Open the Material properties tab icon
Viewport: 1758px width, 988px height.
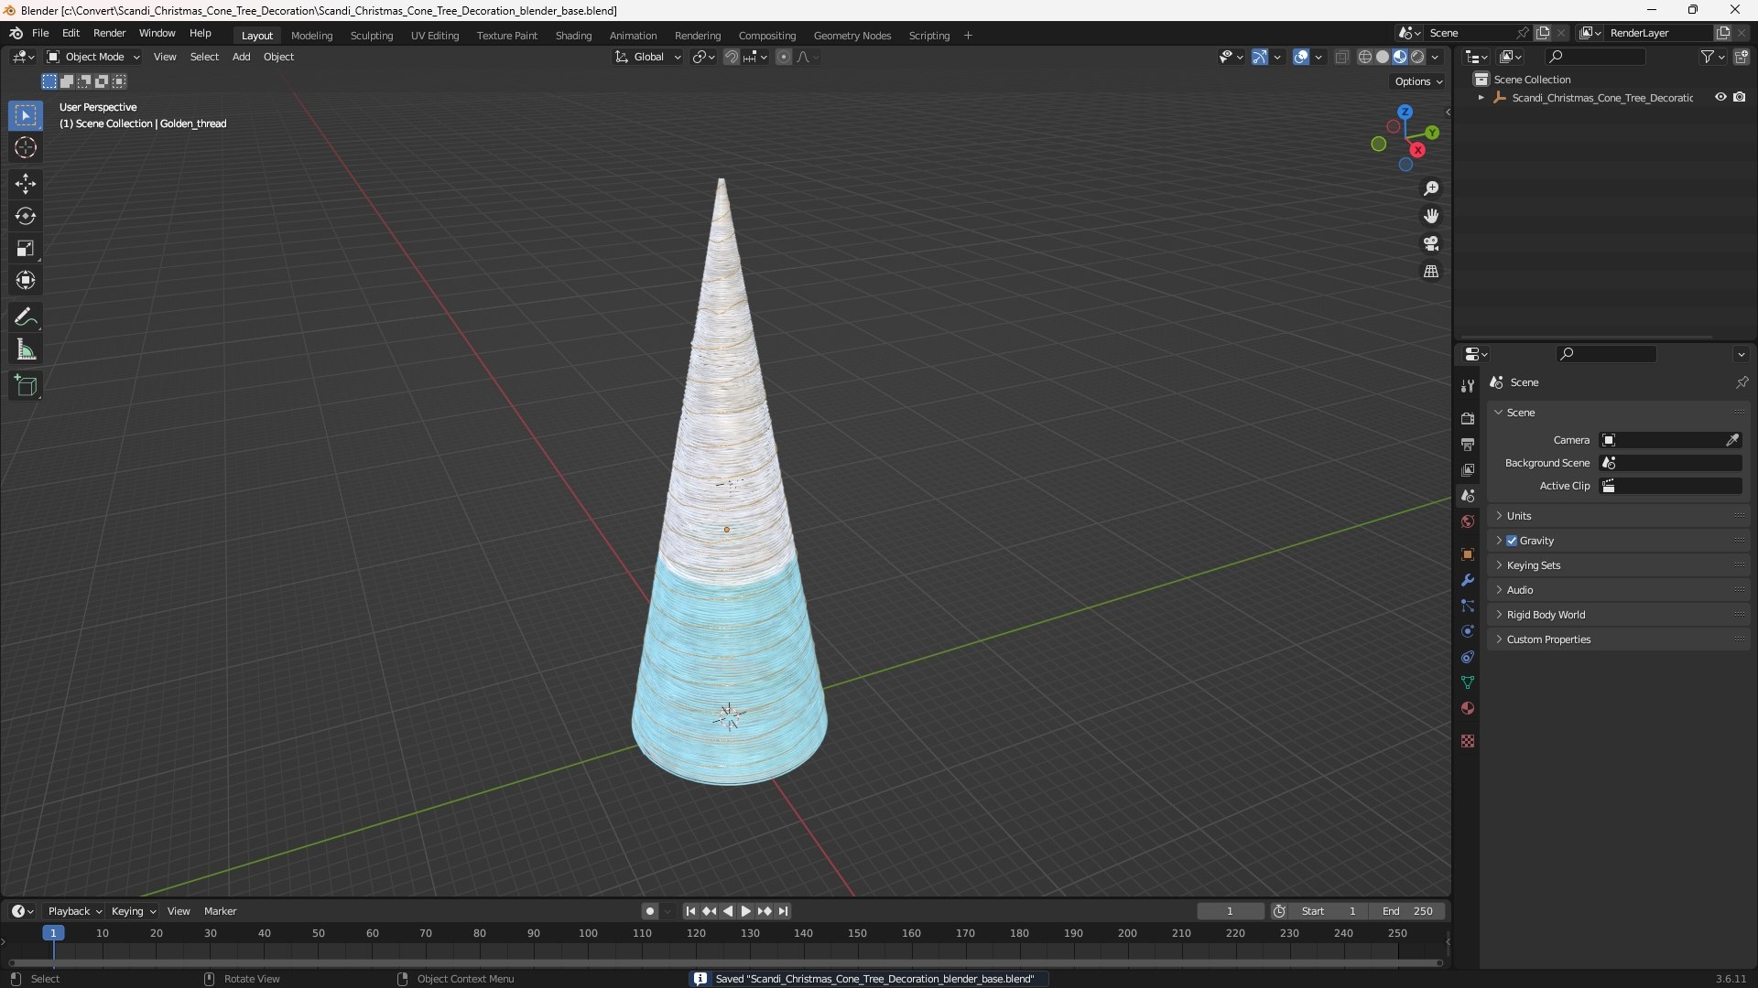pos(1468,708)
